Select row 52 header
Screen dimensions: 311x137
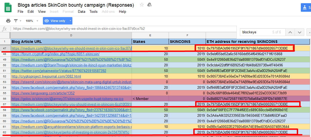(x=5, y=76)
